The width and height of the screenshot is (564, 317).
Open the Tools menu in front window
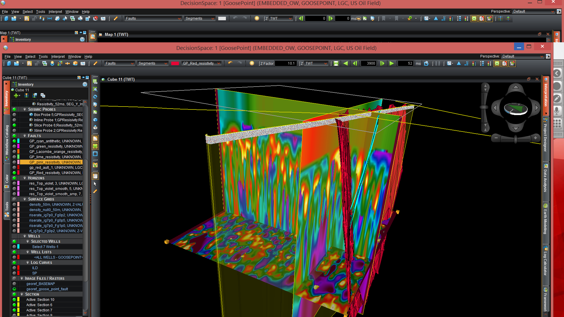click(x=43, y=57)
